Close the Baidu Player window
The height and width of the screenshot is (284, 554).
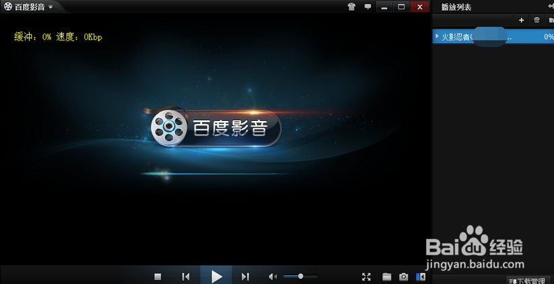420,7
